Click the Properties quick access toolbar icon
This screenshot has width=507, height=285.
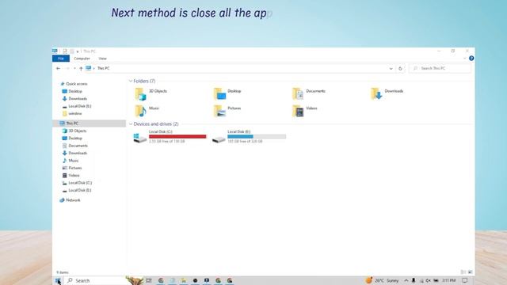point(65,51)
